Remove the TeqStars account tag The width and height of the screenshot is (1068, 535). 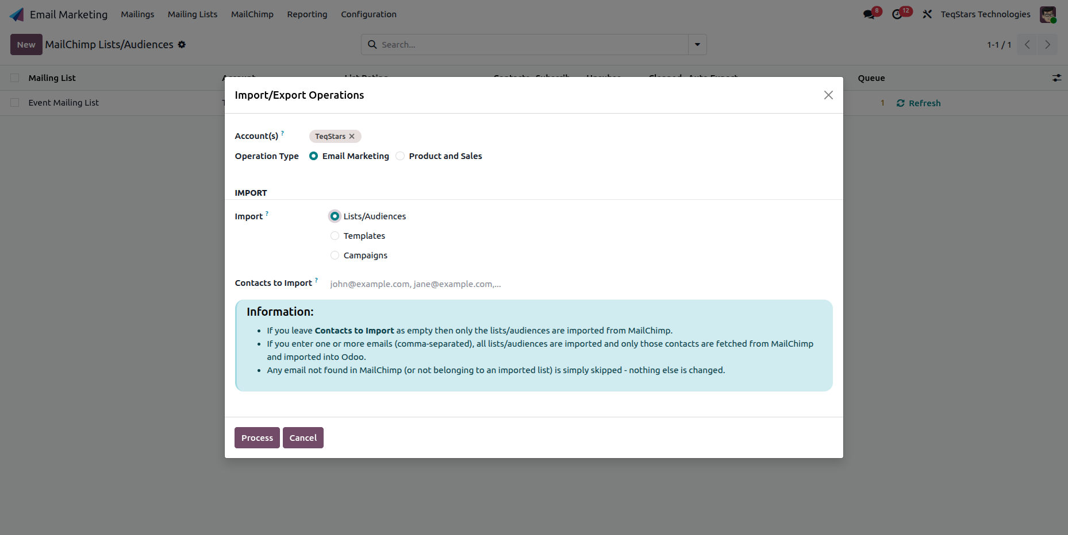click(x=352, y=137)
